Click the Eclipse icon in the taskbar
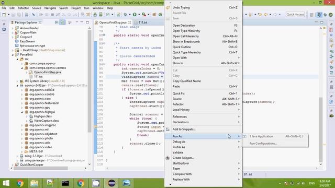Image resolution: width=335 pixels, height=188 pixels. click(111, 183)
